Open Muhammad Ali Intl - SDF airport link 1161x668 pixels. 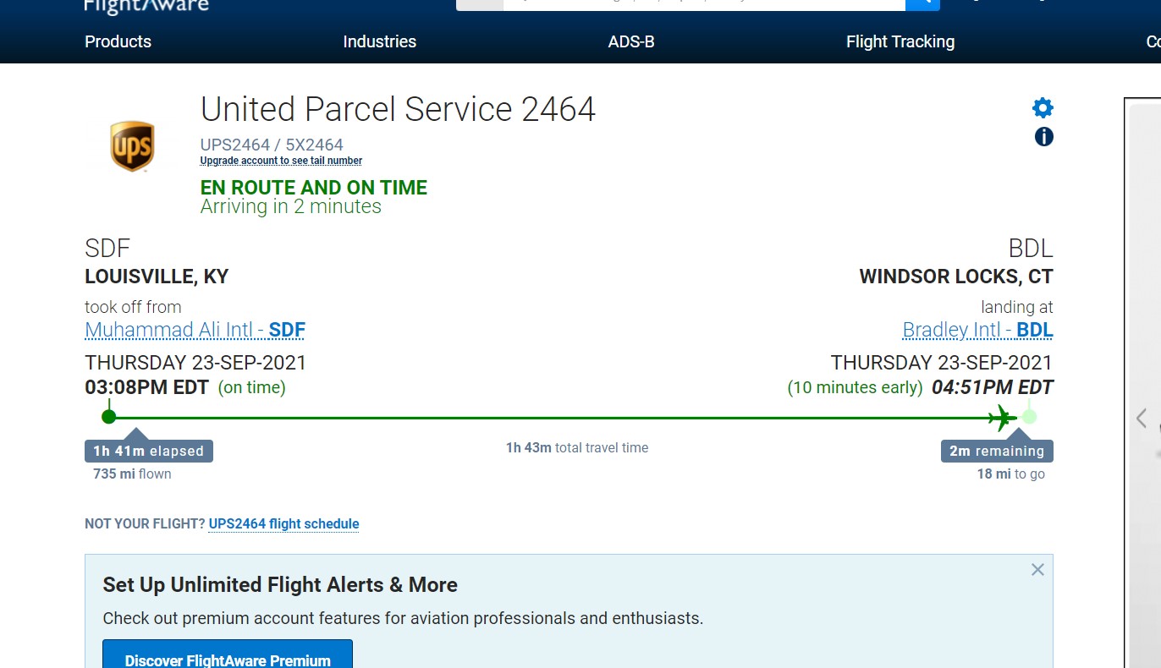pyautogui.click(x=195, y=330)
